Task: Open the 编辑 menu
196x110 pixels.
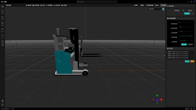Action: 5,2
